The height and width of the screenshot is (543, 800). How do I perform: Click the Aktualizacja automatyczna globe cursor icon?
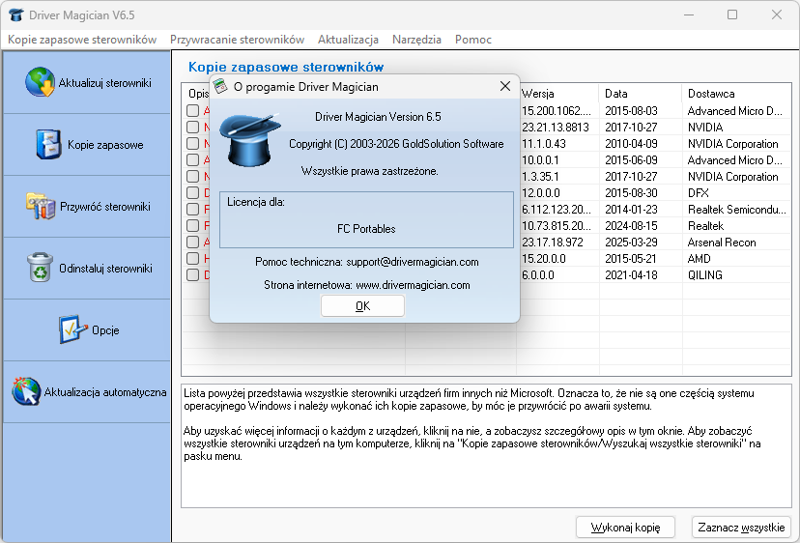click(26, 391)
